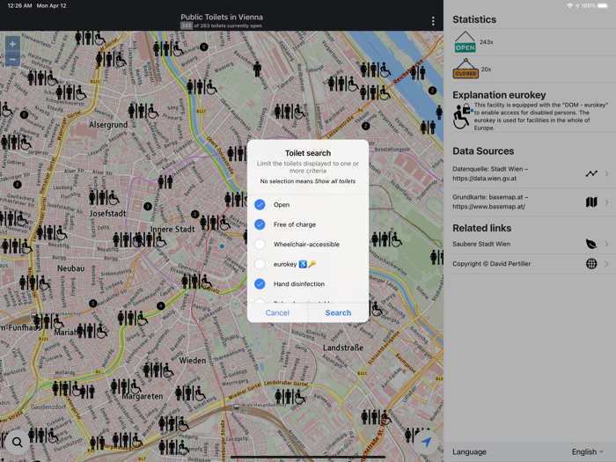Enable the Wheelchair-accessible filter
Viewport: 616px width, 462px height.
(260, 245)
